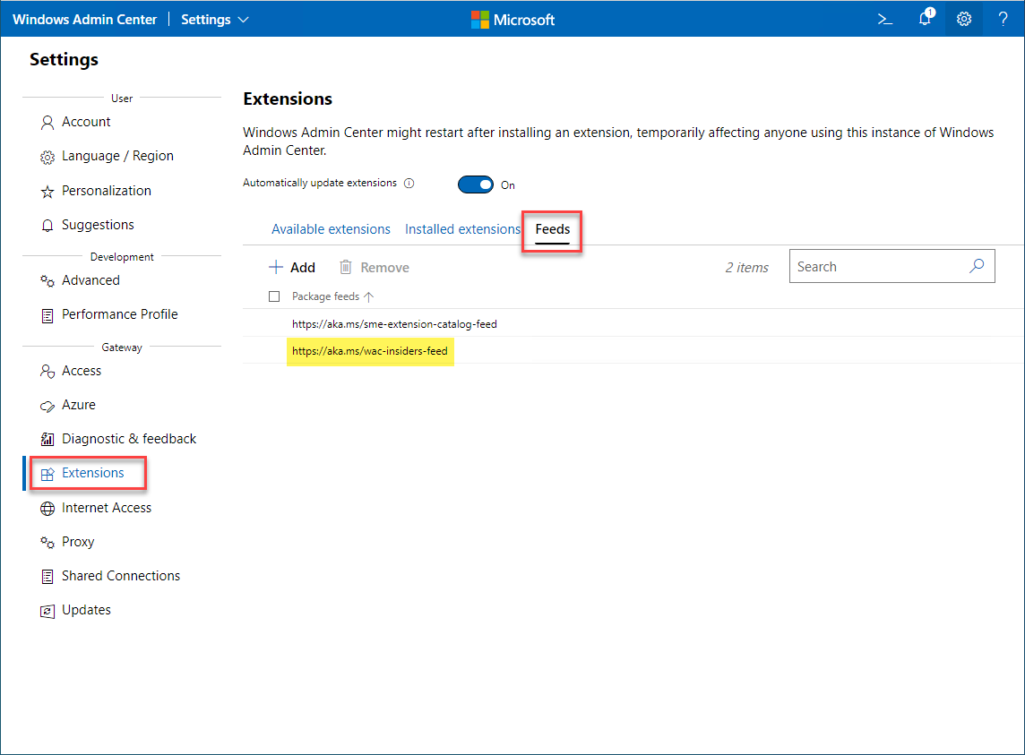Screen dimensions: 1025x755
Task: Click the Updates refresh icon
Action: click(x=47, y=611)
